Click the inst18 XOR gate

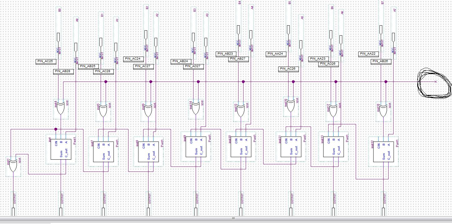383,111
